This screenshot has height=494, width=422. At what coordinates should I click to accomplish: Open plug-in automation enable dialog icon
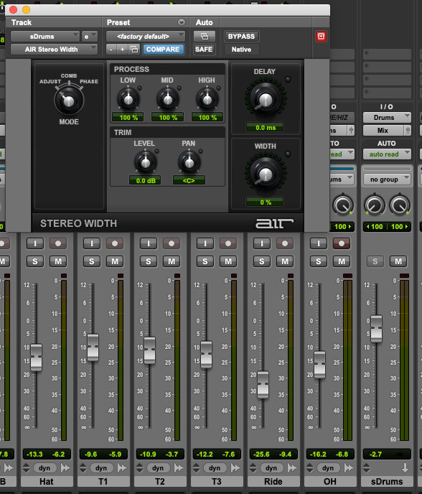tap(204, 37)
